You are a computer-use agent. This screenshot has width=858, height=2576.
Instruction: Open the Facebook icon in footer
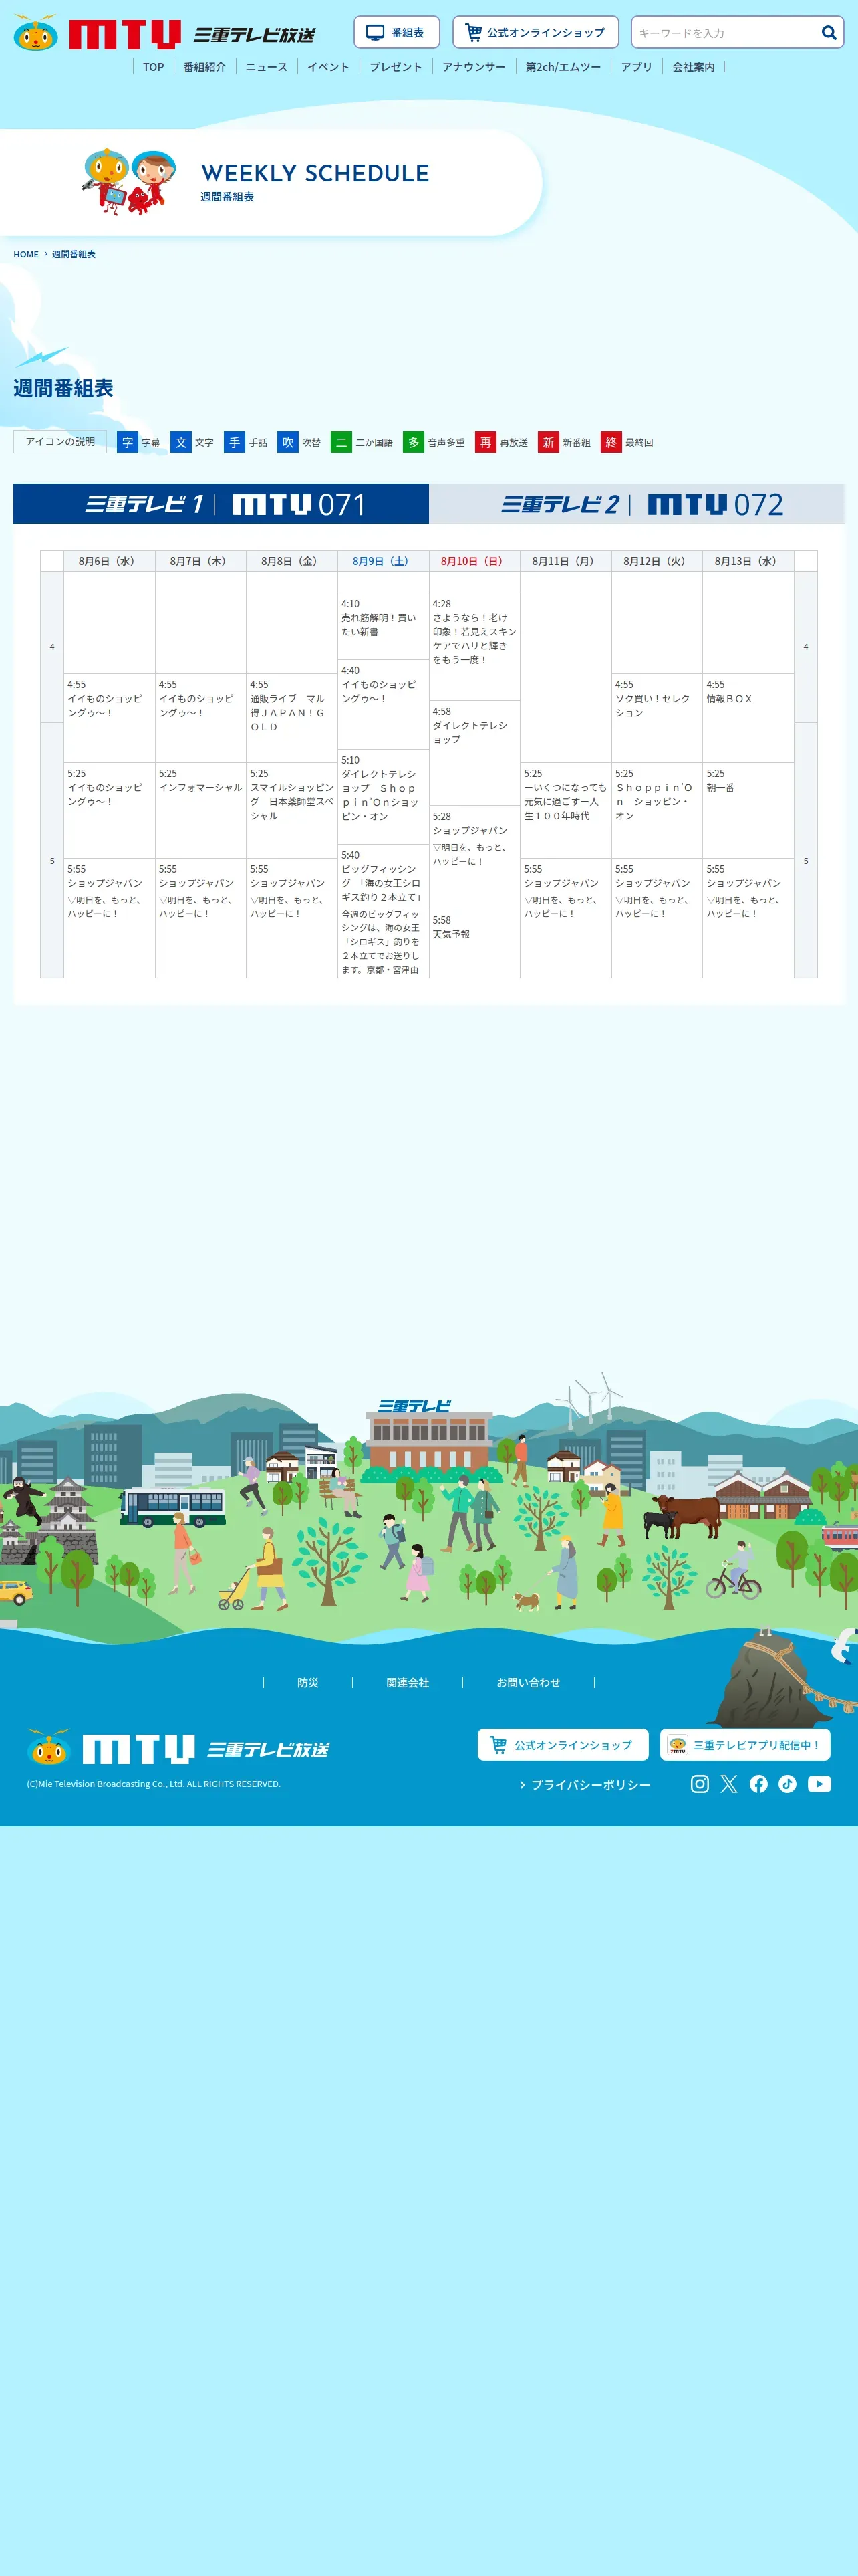(x=759, y=1784)
